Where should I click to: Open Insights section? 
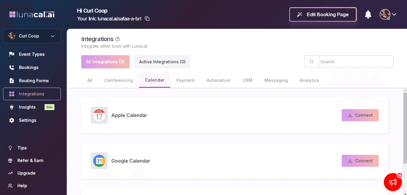pos(27,107)
